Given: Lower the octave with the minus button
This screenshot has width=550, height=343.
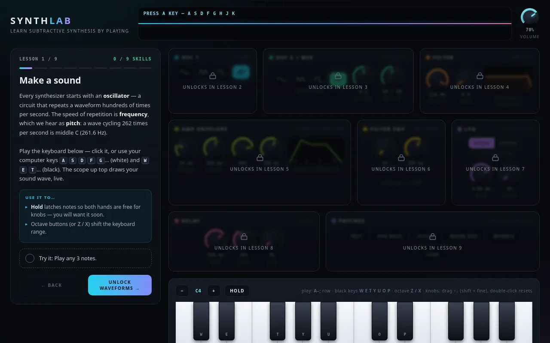Looking at the screenshot, I should 182,291.
